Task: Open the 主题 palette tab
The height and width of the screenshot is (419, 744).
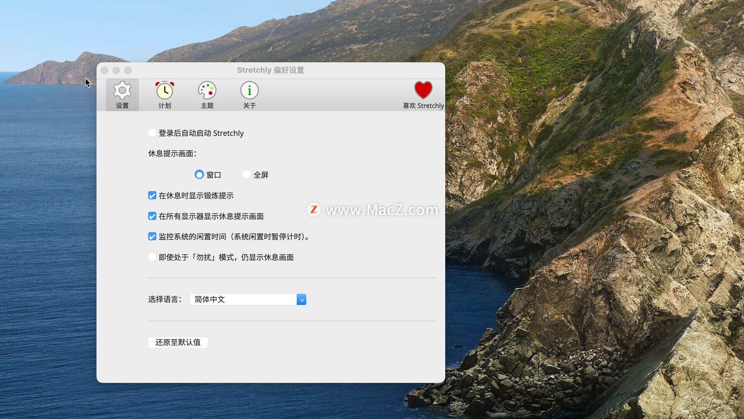Action: (207, 95)
